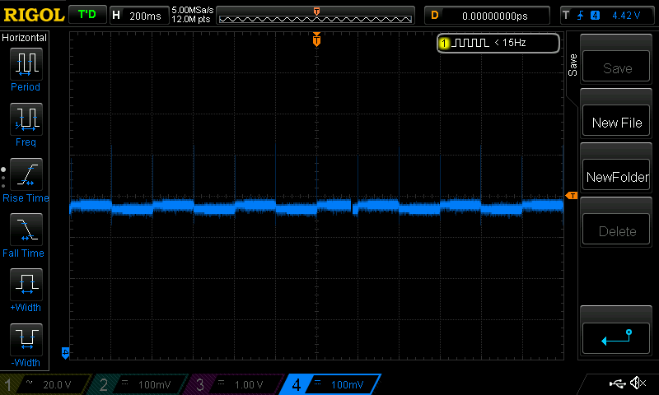The width and height of the screenshot is (659, 395).
Task: Choose the Fall Time measurement icon
Action: [x=26, y=230]
